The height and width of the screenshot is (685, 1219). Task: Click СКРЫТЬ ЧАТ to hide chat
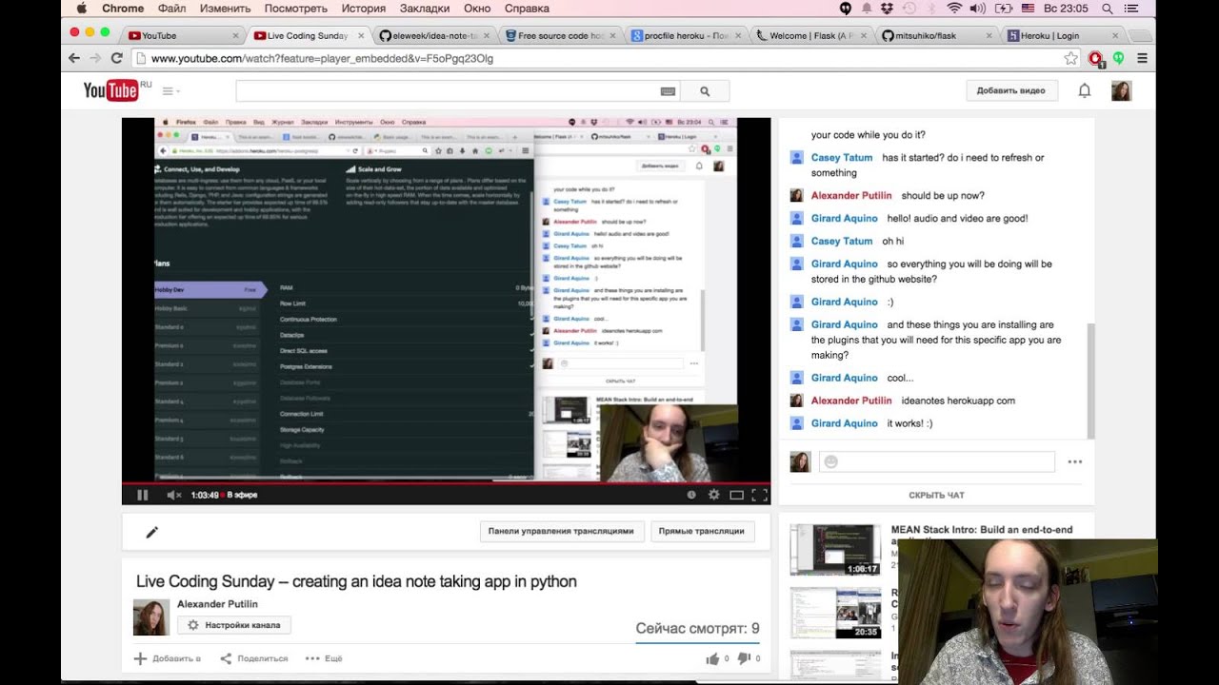(936, 495)
